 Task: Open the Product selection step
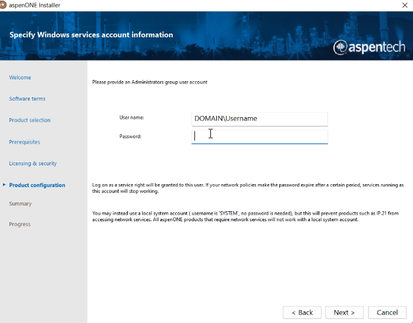pyautogui.click(x=29, y=121)
